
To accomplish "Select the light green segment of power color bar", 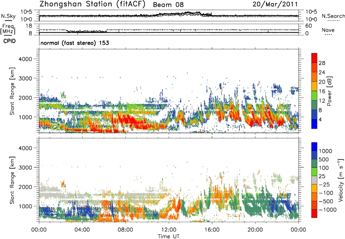I will tap(314, 95).
